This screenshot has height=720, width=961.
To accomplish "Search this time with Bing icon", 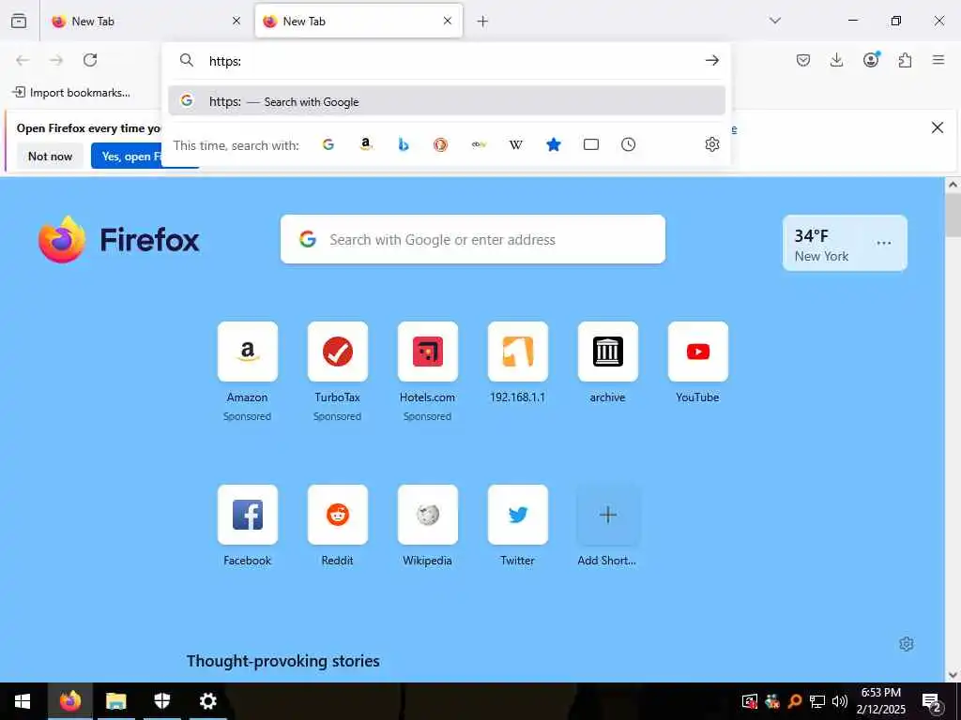I will [404, 144].
